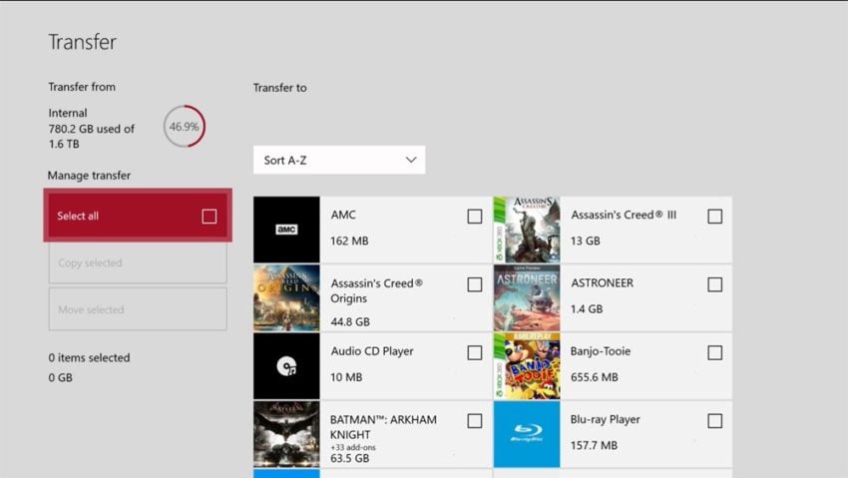This screenshot has height=478, width=848.
Task: Click the 162 MB size label
Action: [x=349, y=240]
